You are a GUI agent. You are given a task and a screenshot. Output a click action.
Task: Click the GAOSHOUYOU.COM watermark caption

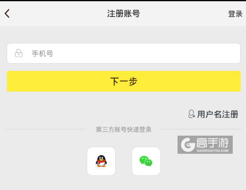212,151
